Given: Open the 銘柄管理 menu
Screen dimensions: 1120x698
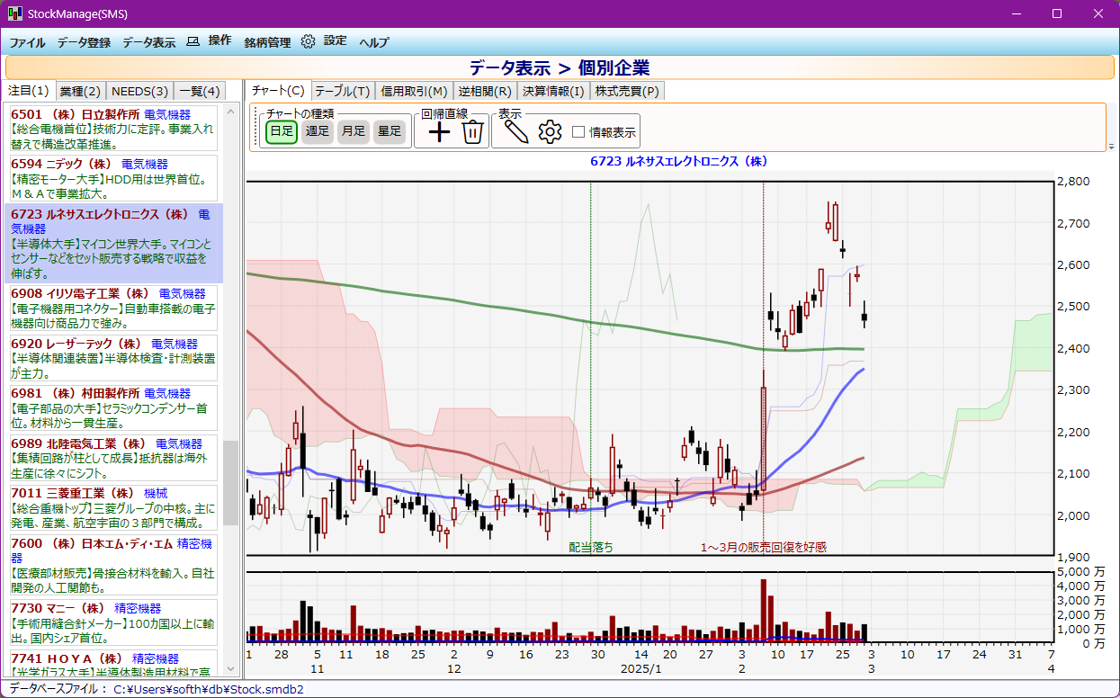Looking at the screenshot, I should click(x=267, y=42).
